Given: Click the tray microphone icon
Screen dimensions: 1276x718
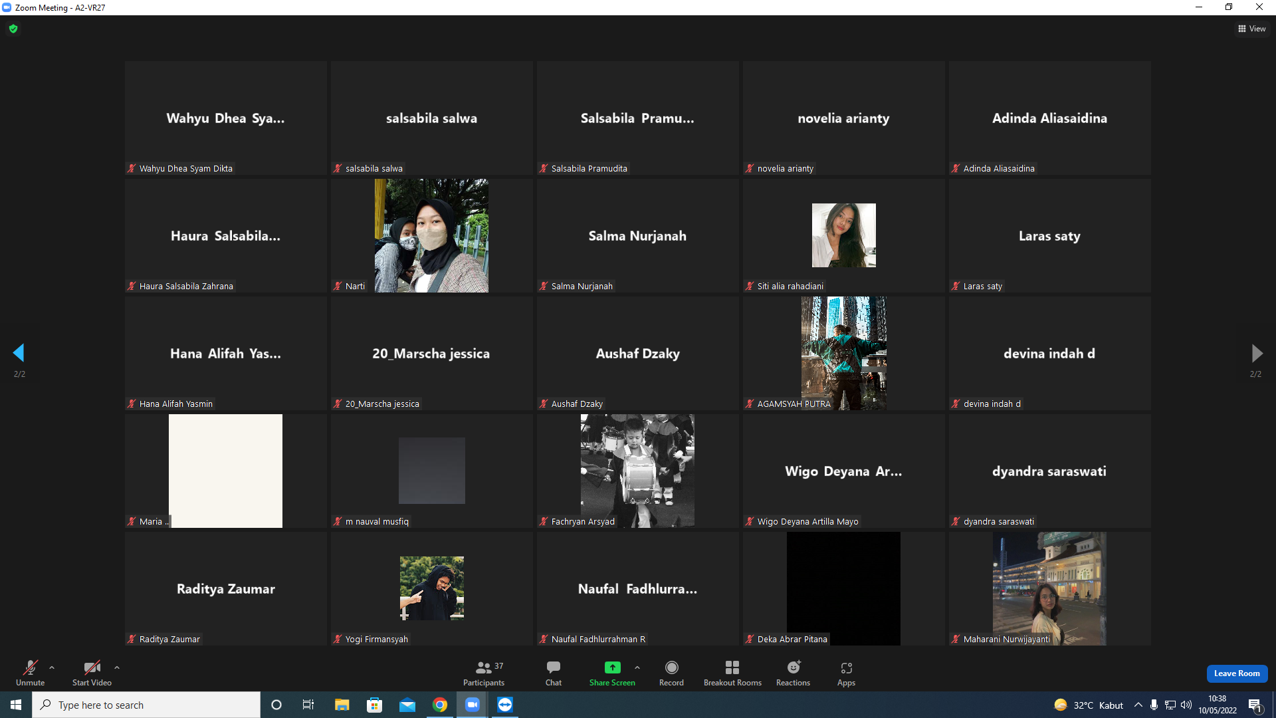Looking at the screenshot, I should (1154, 705).
